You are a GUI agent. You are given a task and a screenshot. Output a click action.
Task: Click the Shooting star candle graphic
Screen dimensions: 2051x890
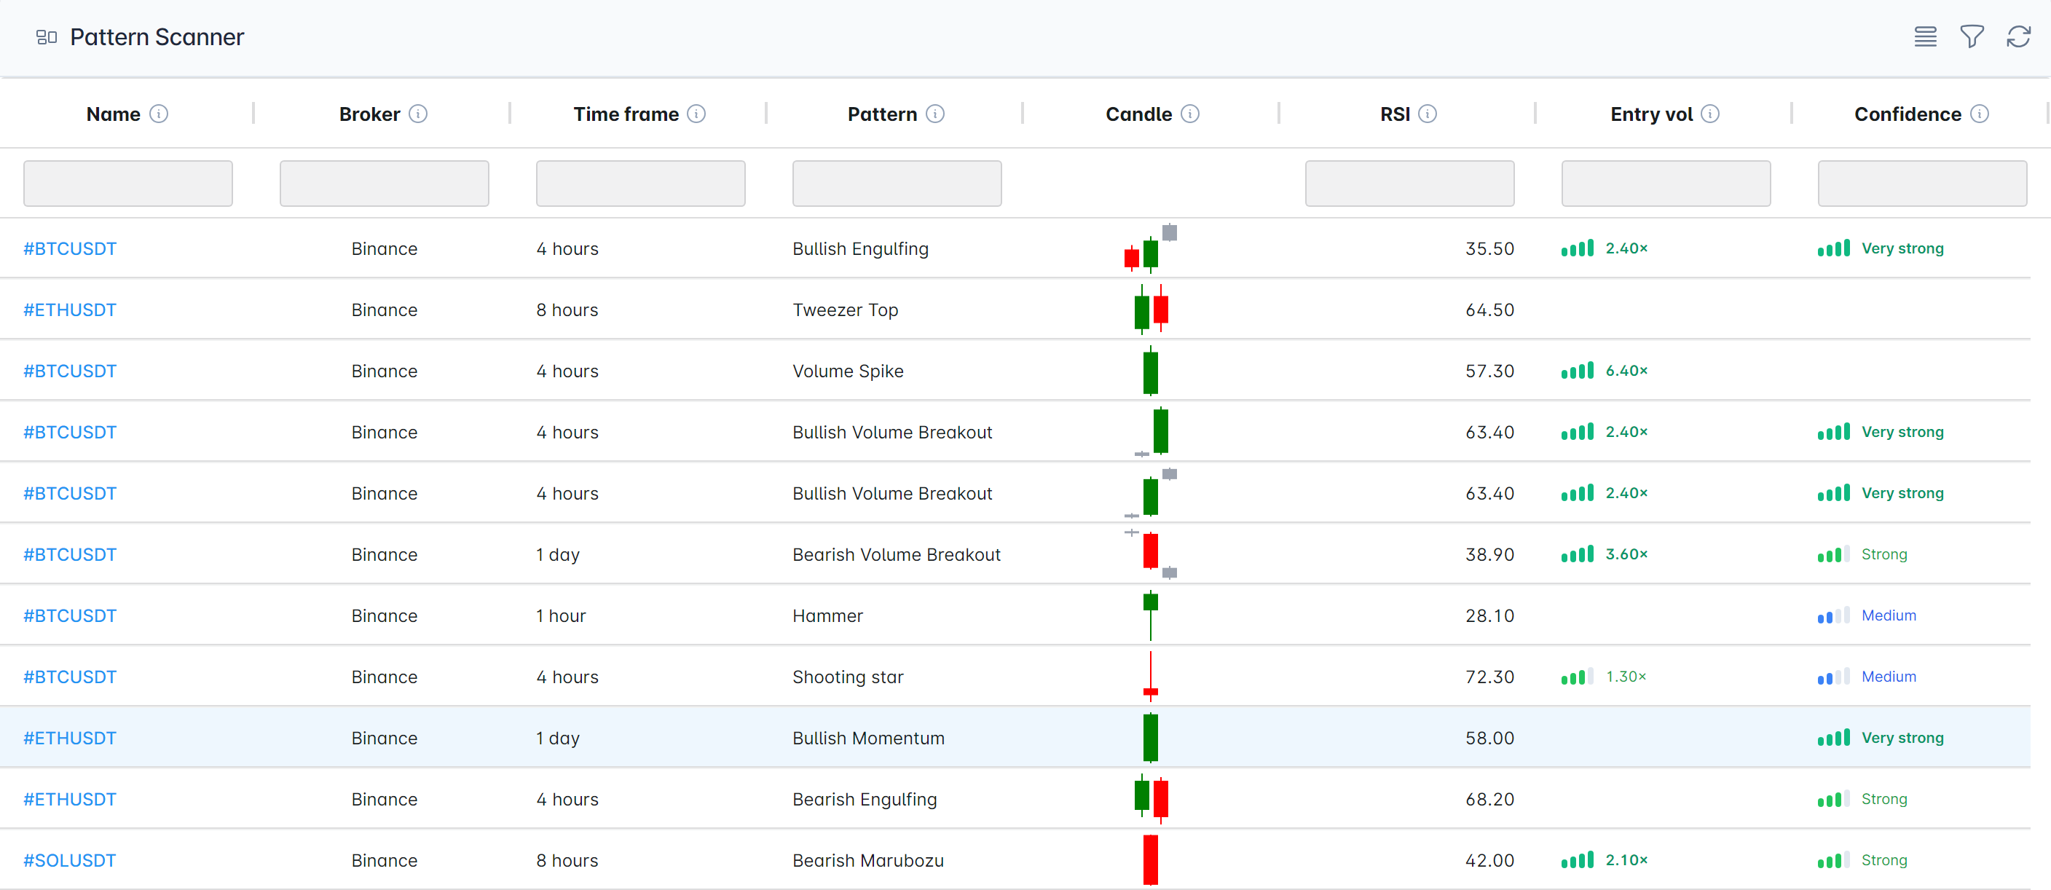(x=1151, y=676)
